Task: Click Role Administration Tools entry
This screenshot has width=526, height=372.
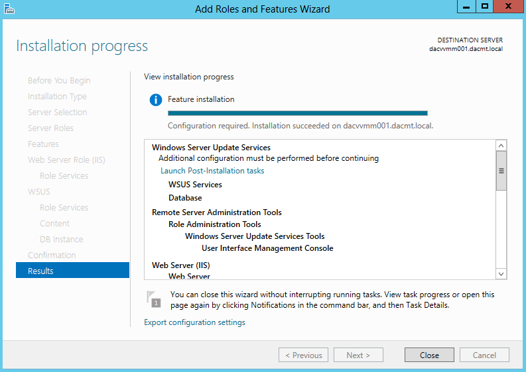Action: click(x=214, y=224)
